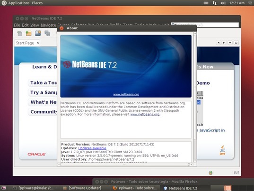The image size is (254, 191).
Task: Click the battery indicator icon
Action: coord(206,3)
